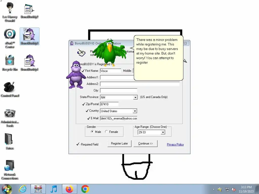
Task: Open the Country dropdown
Action: pos(135,111)
